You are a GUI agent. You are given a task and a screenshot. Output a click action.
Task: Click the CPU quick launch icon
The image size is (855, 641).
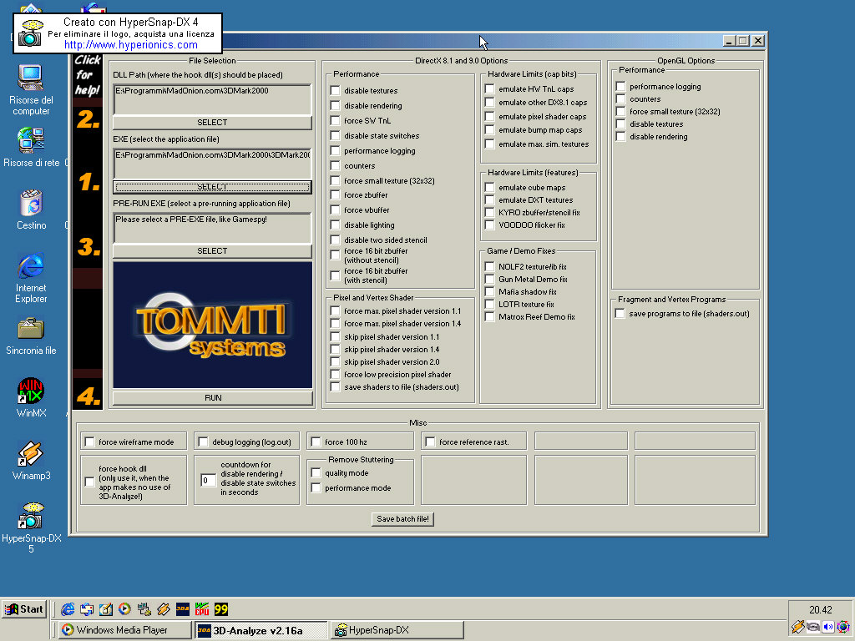click(x=202, y=608)
